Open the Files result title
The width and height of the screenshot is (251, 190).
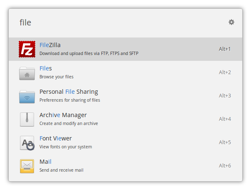coord(46,68)
